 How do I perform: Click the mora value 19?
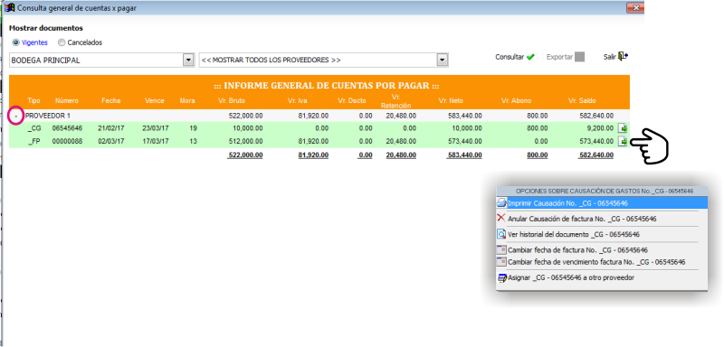193,128
